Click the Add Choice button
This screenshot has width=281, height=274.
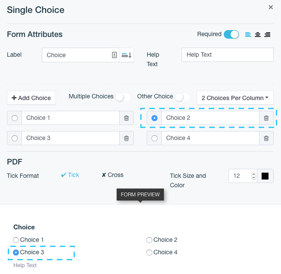click(x=31, y=98)
